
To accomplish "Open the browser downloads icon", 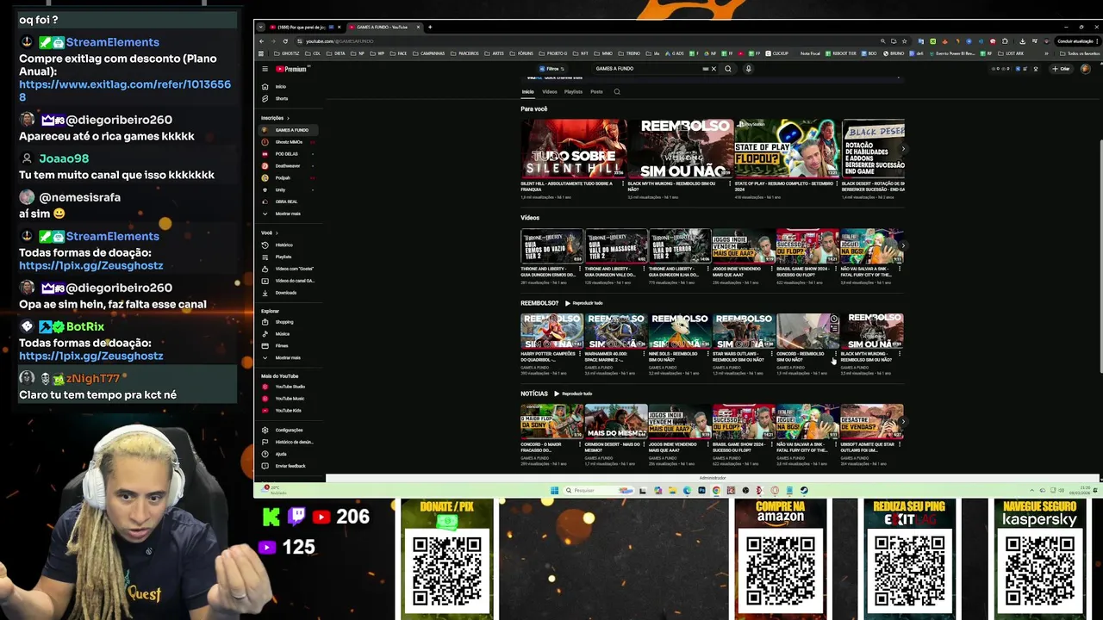I will click(1022, 41).
